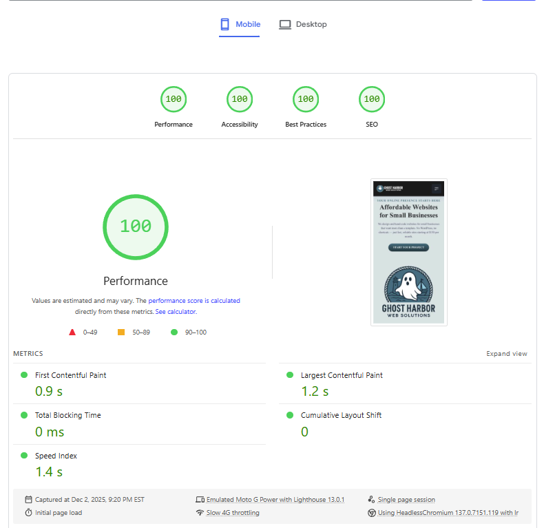
Task: Click the calendar icon beside Captured at
Action: tap(28, 500)
